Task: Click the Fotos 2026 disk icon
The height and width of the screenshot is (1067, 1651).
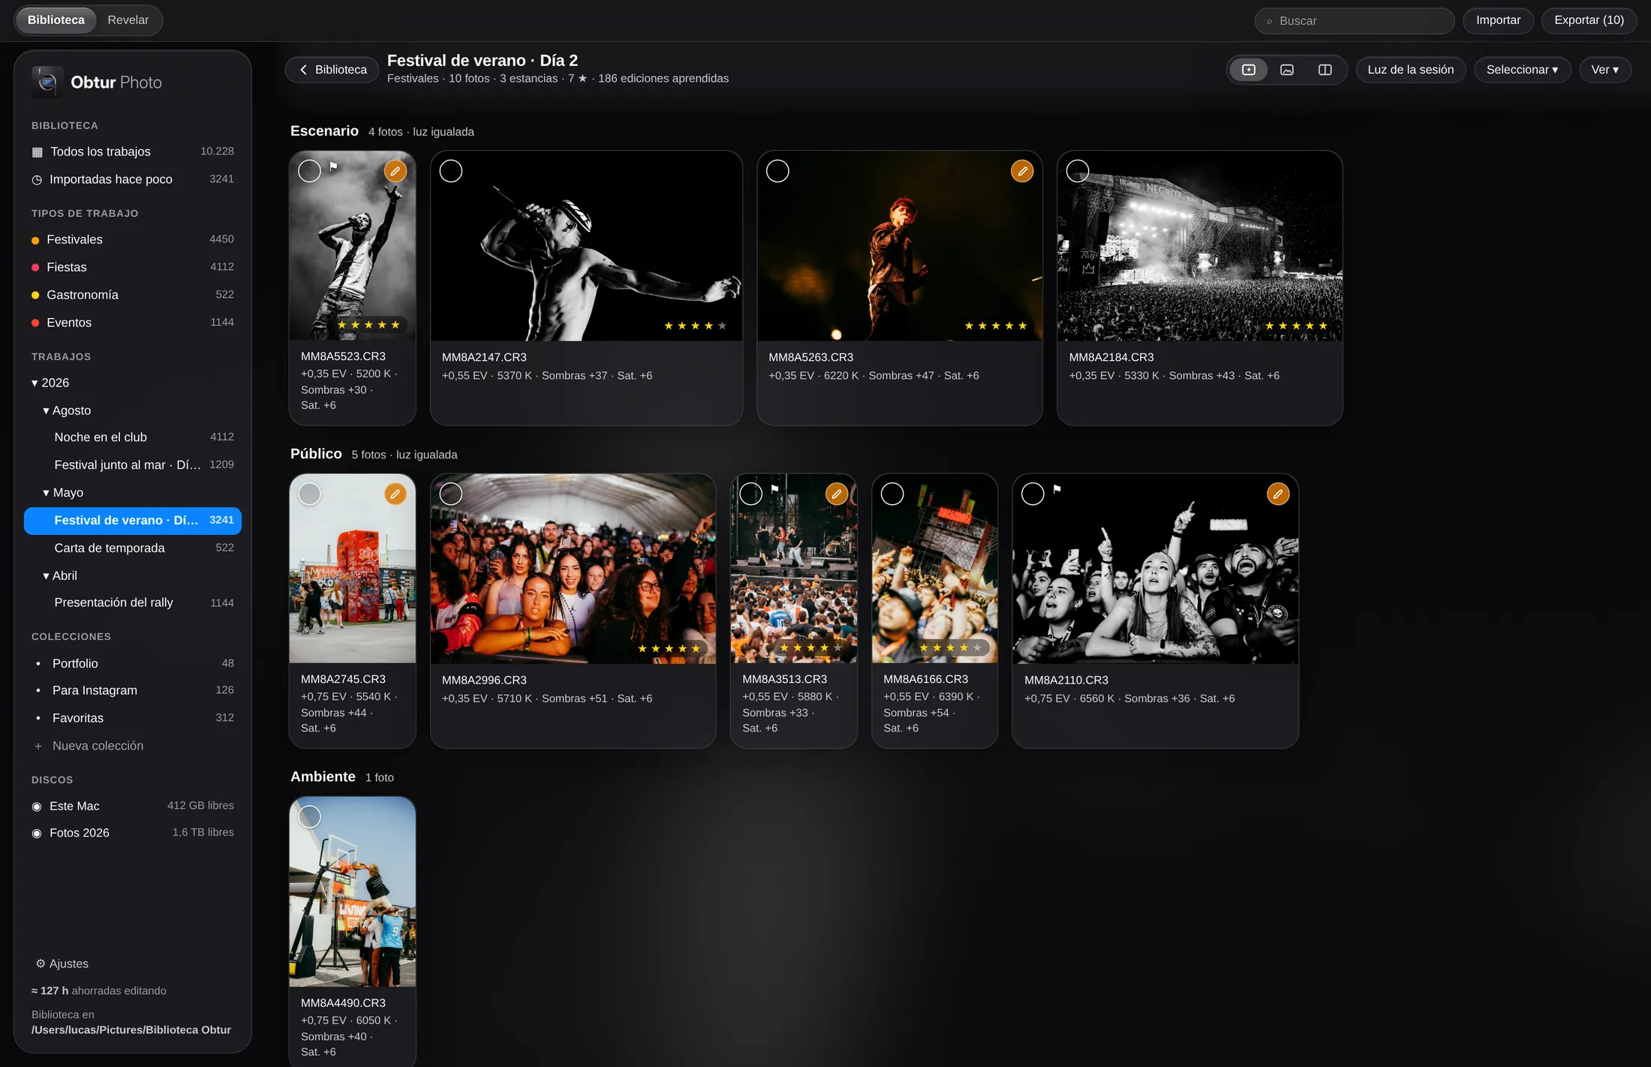Action: point(37,834)
